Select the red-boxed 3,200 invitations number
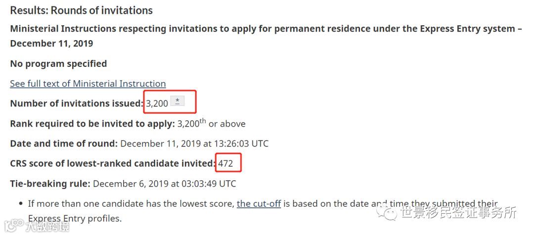 (157, 103)
